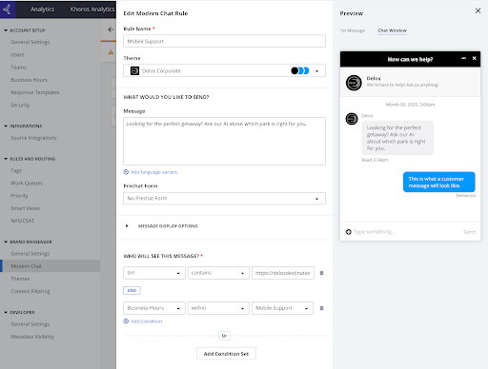Delete the Business Hours condition row
488x369 pixels.
click(x=321, y=308)
